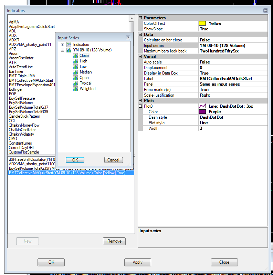Click the bar icon beside Open

click(75, 78)
